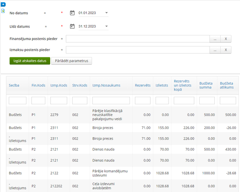Sort by the Secība column header
Image resolution: width=240 pixels, height=192 pixels.
tap(14, 85)
